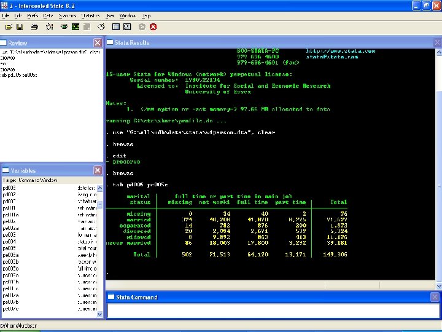442x332 pixels.
Task: Click the 'never married' row label
Action: pos(128,243)
